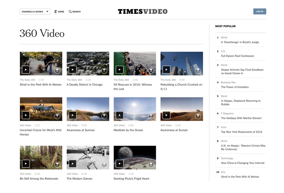
Task: Open Full Dylann Roof Confession link
Action: tap(237, 56)
